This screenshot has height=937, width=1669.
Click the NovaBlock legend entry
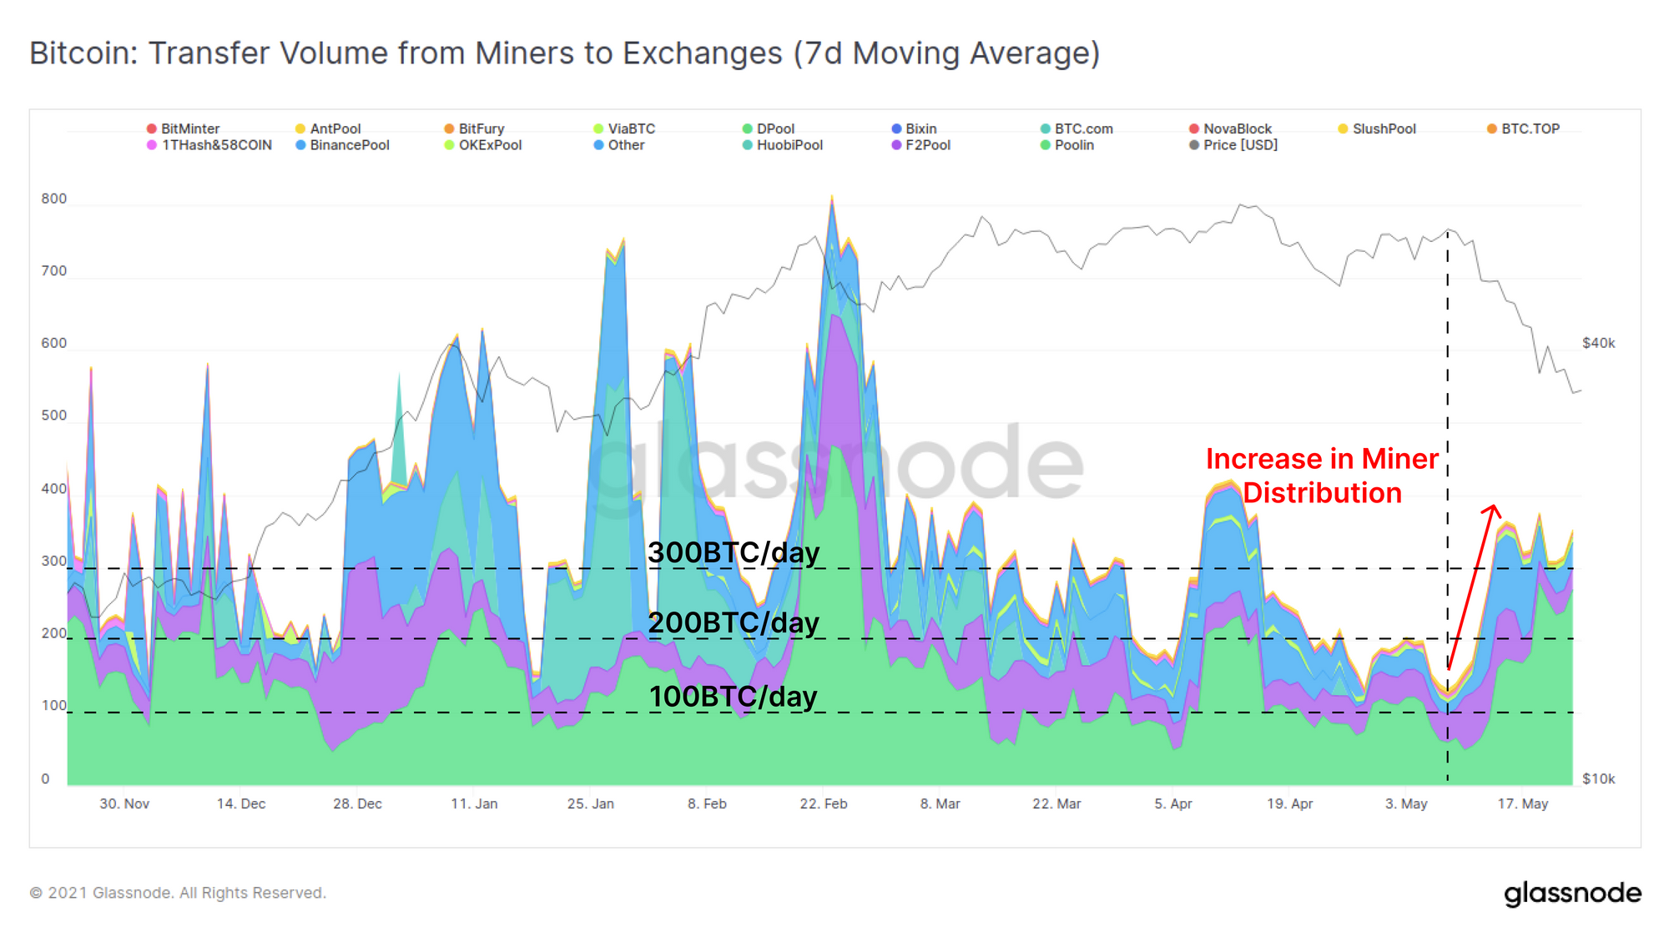point(1237,128)
